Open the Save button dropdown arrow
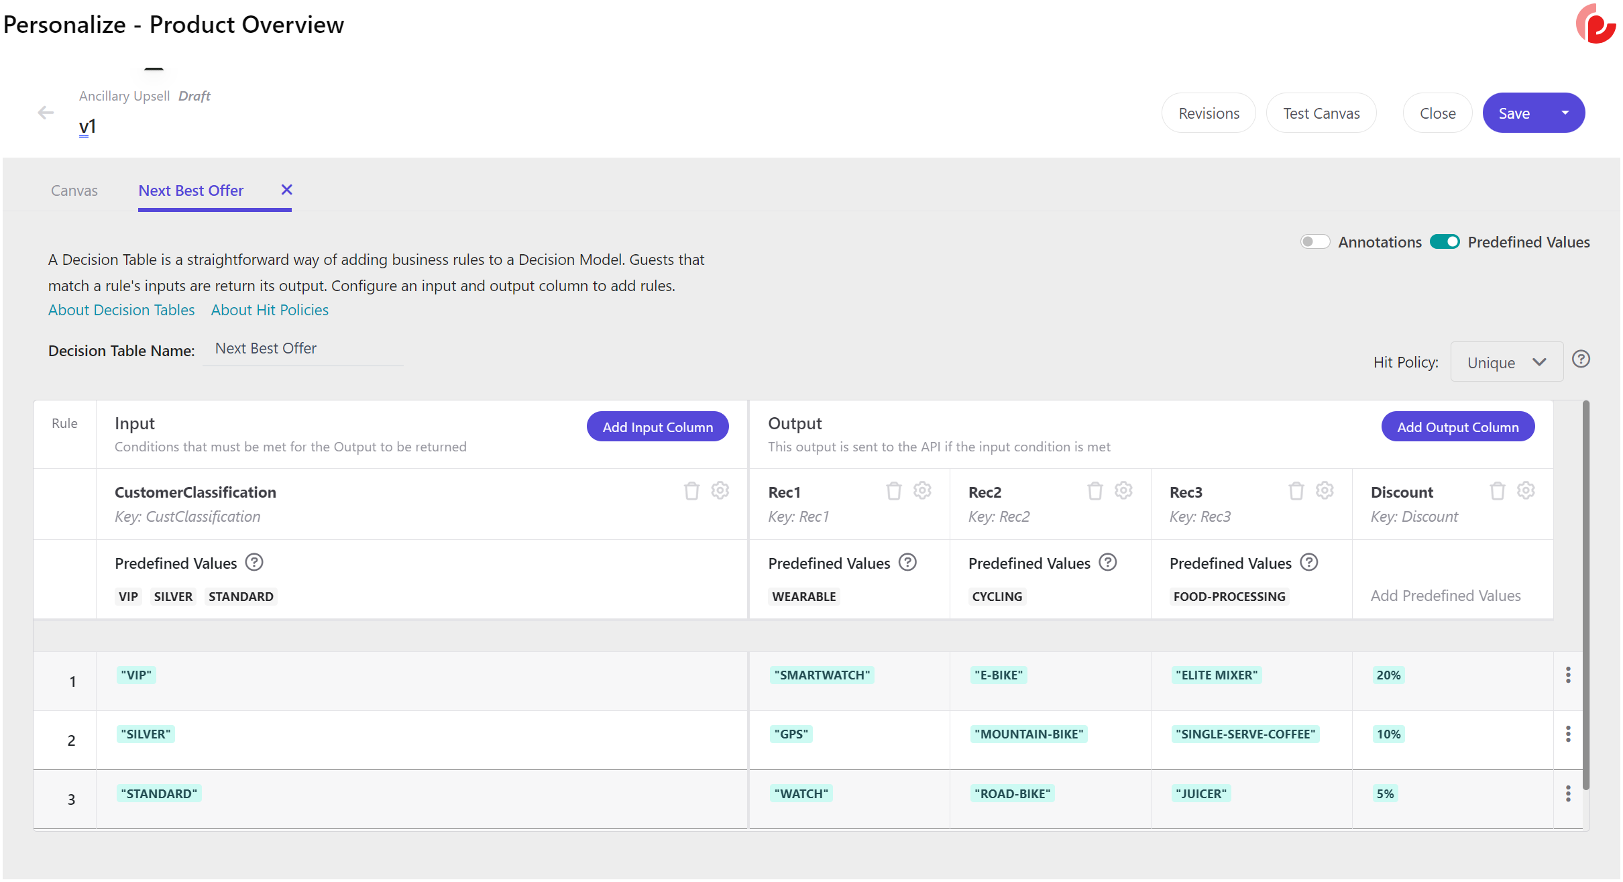This screenshot has height=882, width=1623. (1565, 113)
